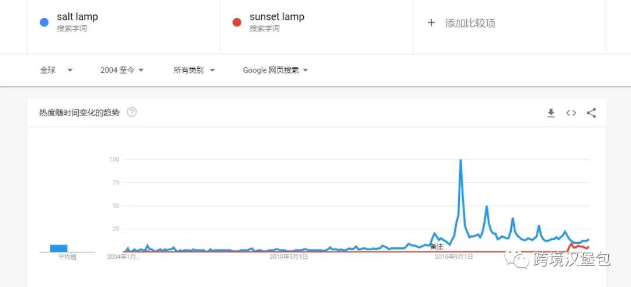Edit the sunset lamp search term
631x287 pixels.
pos(277,17)
